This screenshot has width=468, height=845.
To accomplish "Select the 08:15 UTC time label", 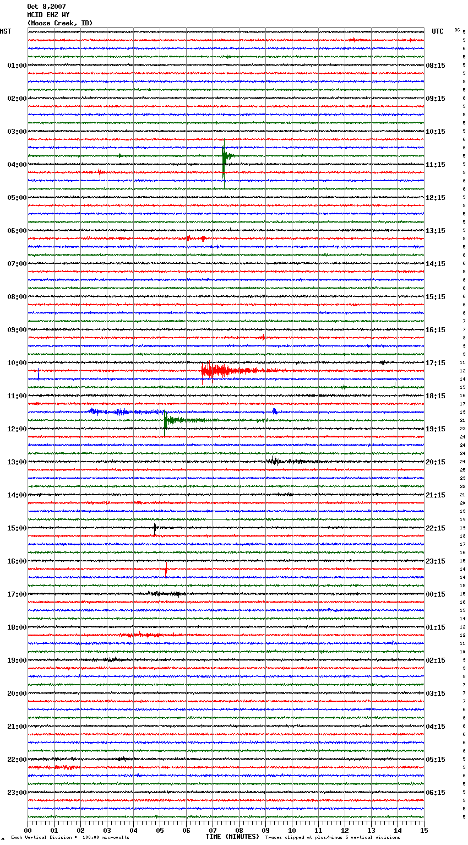I will pyautogui.click(x=436, y=66).
